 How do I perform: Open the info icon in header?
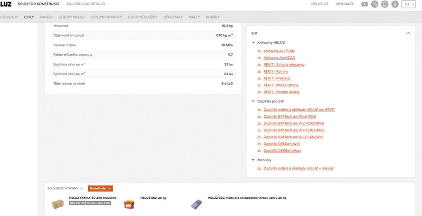click(x=395, y=4)
